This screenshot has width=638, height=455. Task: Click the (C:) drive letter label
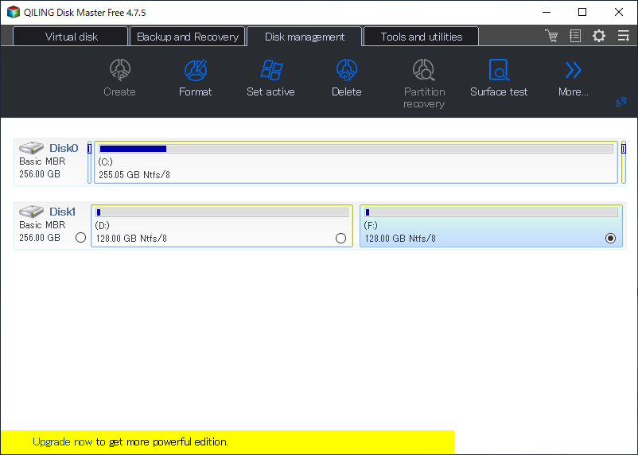click(x=105, y=162)
